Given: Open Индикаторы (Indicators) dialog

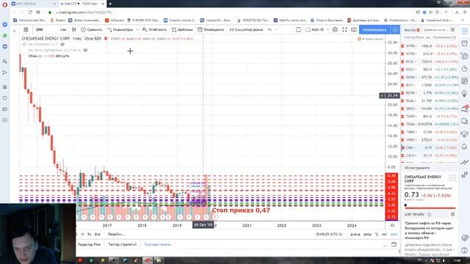Looking at the screenshot, I should 120,29.
